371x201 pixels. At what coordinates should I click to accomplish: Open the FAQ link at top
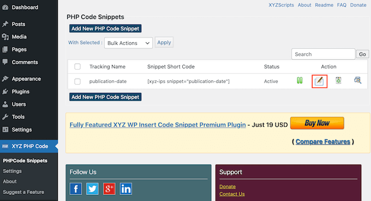coord(342,5)
